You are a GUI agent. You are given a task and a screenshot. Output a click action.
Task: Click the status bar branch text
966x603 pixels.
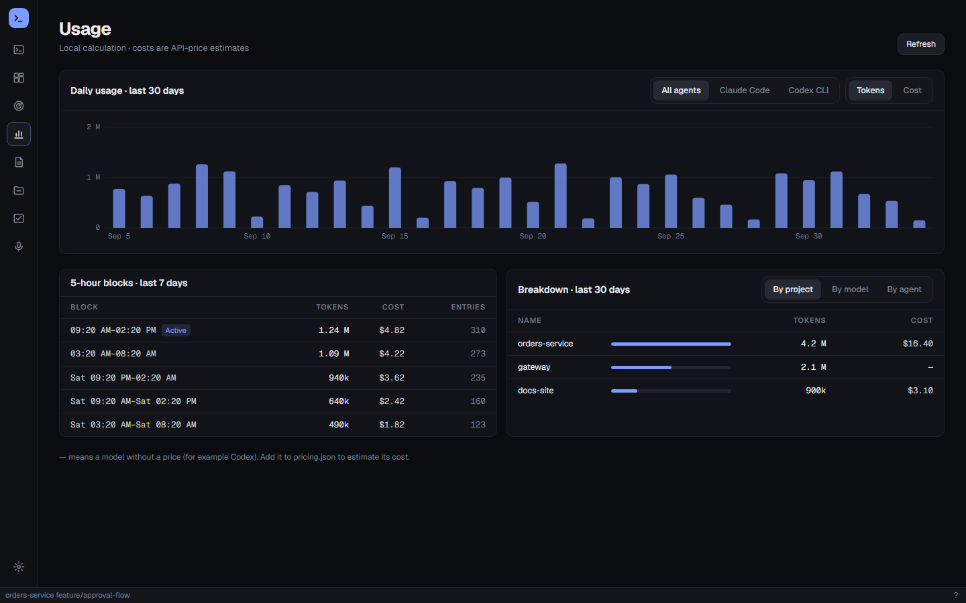click(68, 595)
